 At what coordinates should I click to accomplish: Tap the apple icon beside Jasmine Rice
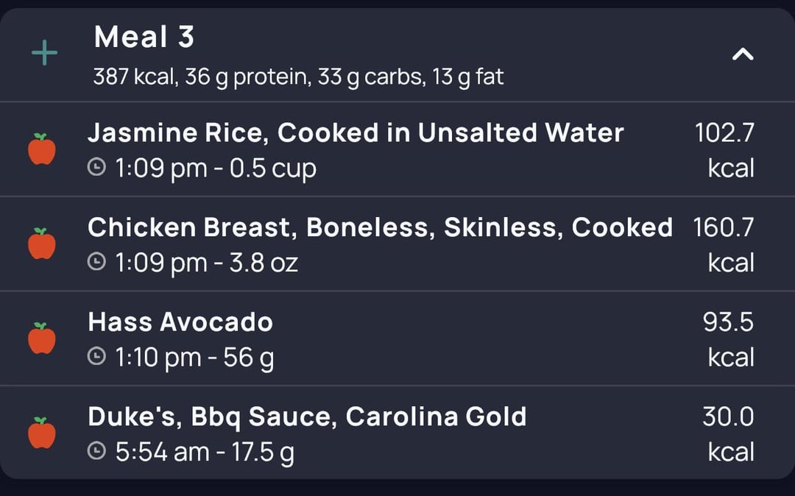click(41, 149)
